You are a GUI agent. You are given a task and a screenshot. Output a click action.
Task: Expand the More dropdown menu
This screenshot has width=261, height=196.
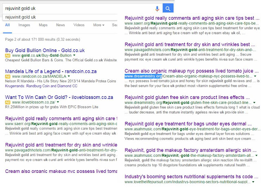(99, 25)
